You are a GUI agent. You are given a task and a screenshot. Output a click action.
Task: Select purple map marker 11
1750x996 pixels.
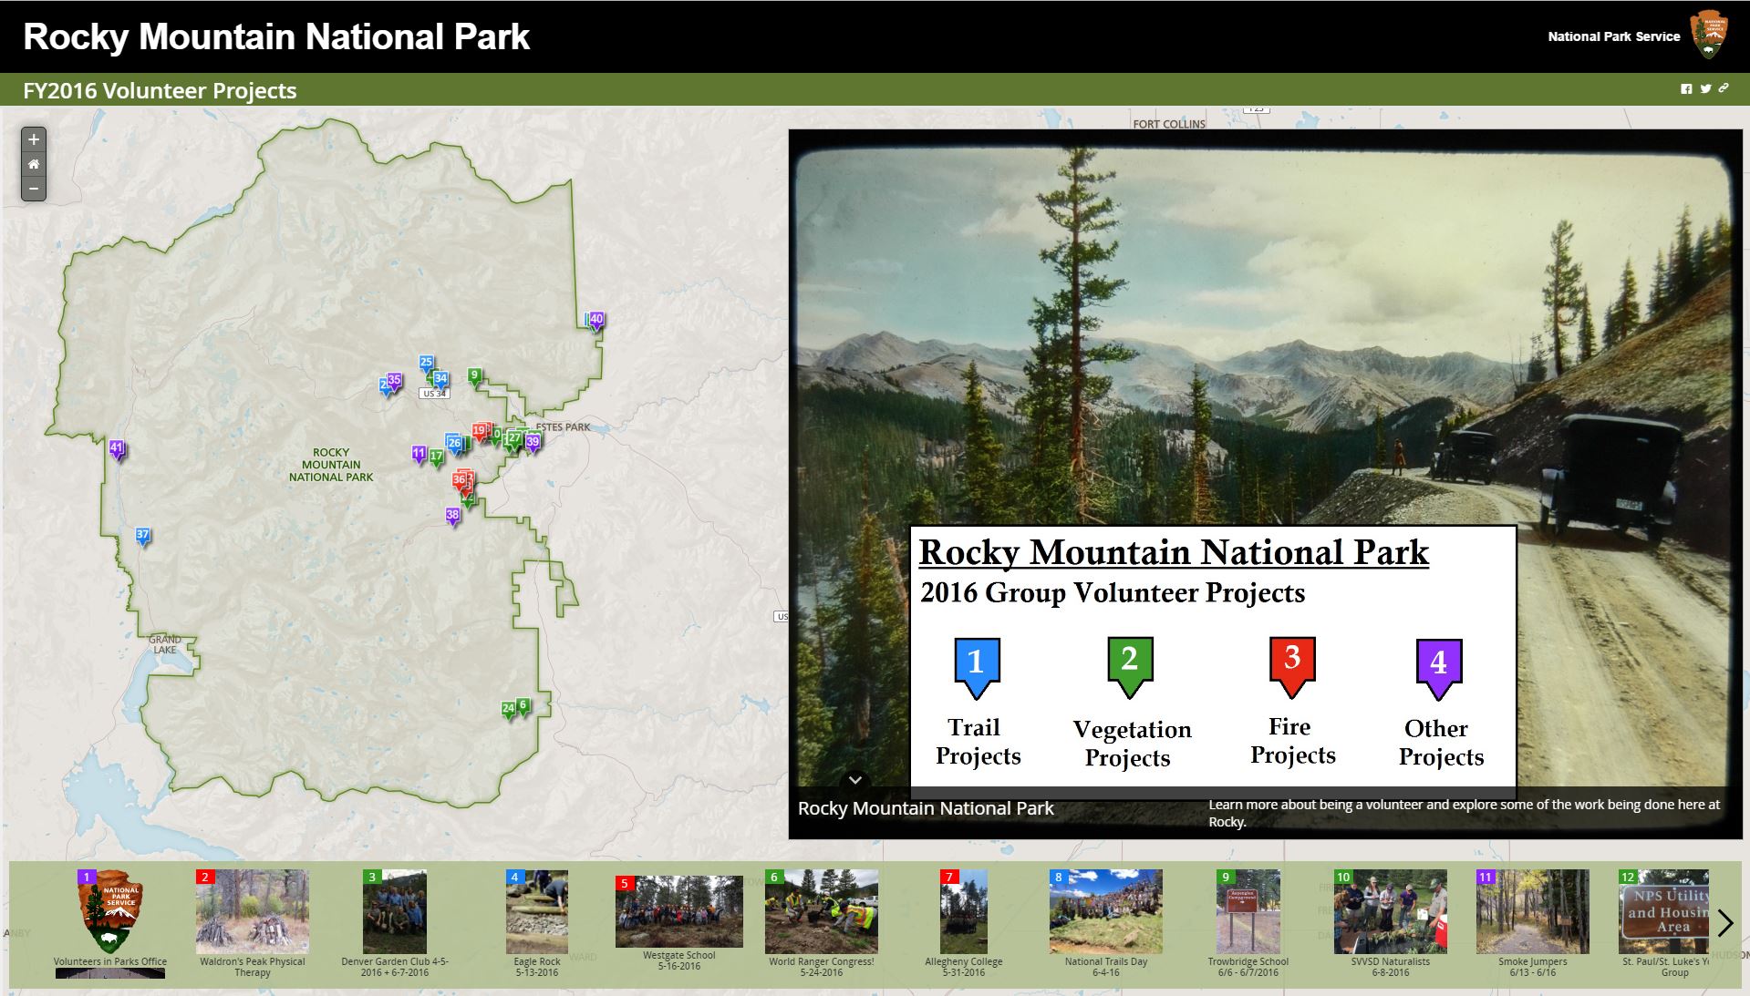419,453
